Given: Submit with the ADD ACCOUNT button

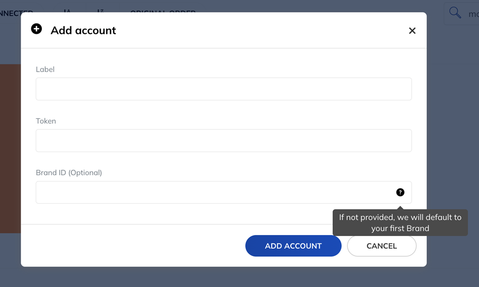Looking at the screenshot, I should pos(293,246).
